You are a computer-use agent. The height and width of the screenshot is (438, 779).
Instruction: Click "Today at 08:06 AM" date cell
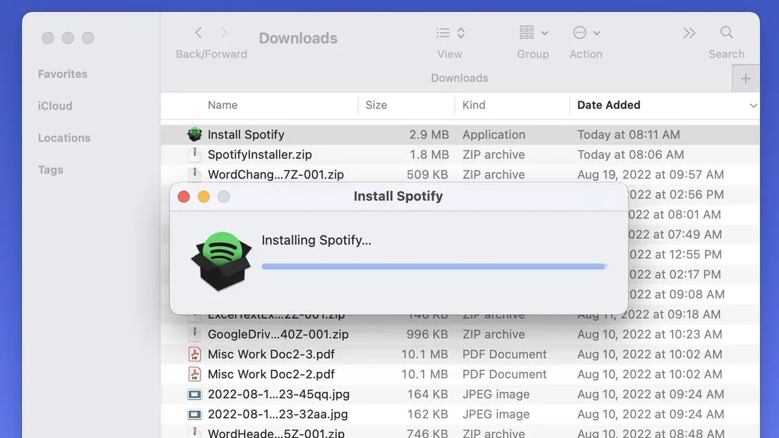click(x=630, y=154)
